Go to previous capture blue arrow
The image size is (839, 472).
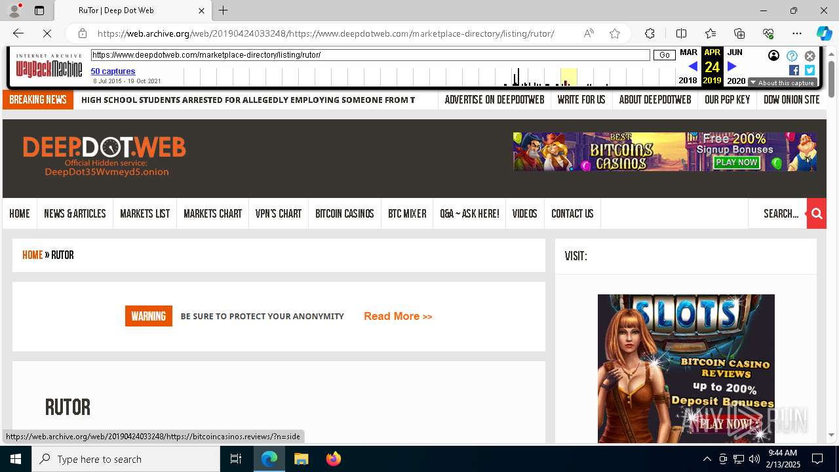point(693,66)
